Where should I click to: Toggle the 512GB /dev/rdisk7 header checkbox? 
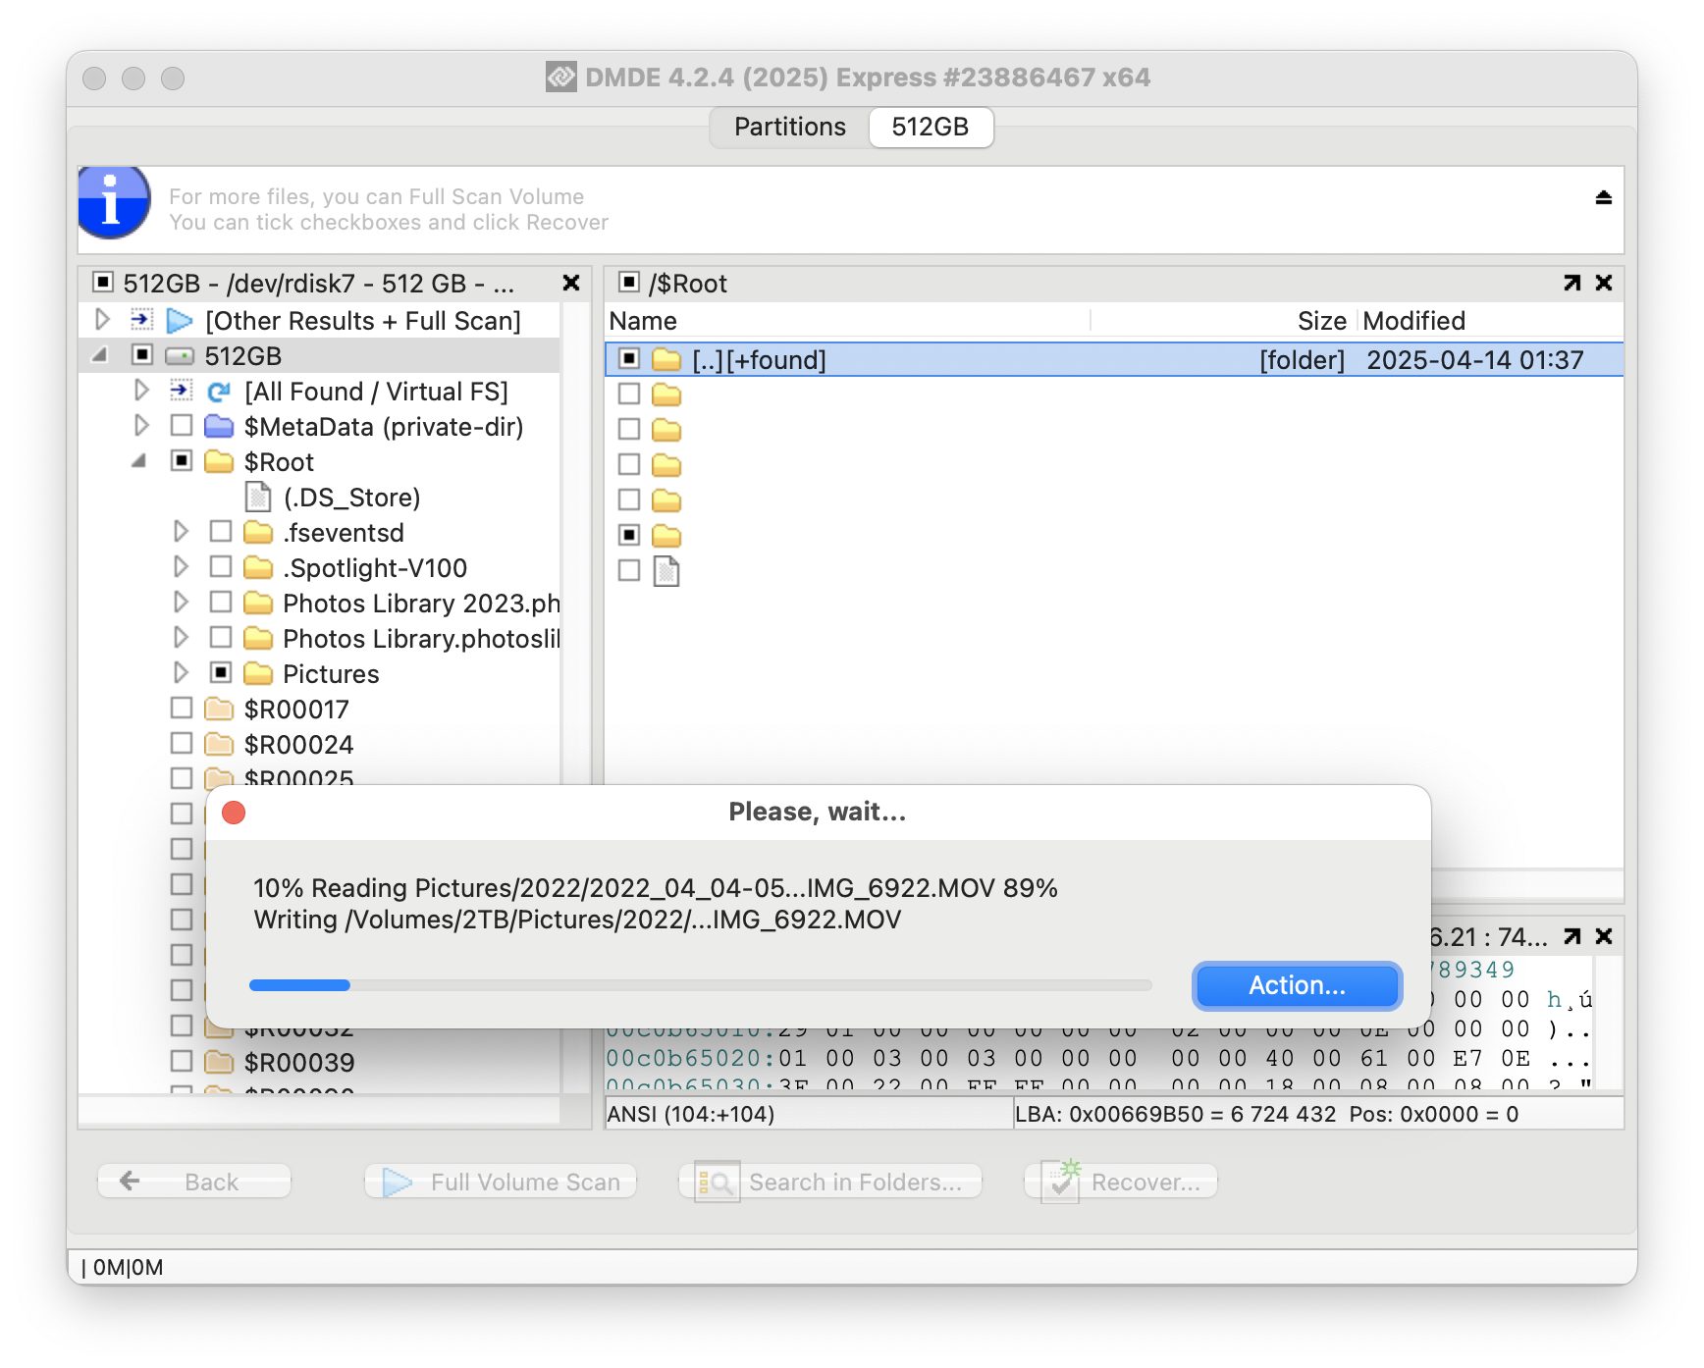(x=103, y=283)
